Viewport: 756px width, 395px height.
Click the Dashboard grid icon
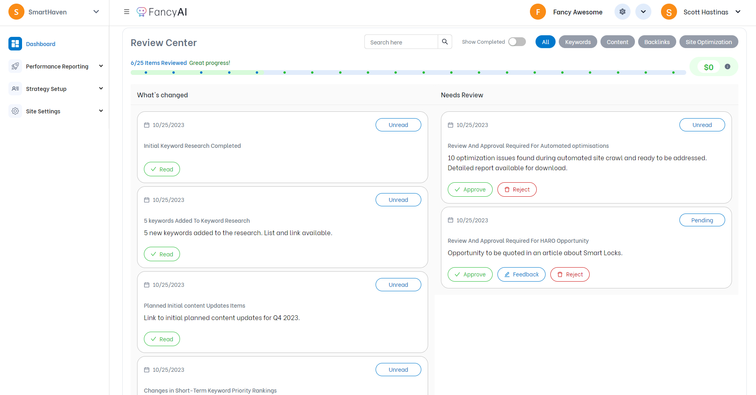coord(15,44)
